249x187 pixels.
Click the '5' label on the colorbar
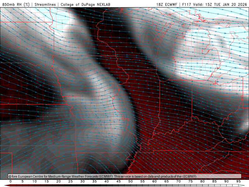pos(22,181)
